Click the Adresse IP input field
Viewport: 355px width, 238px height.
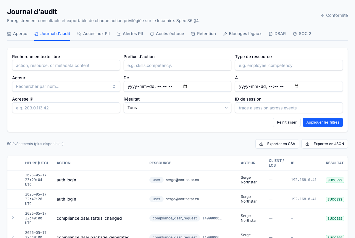coord(66,108)
